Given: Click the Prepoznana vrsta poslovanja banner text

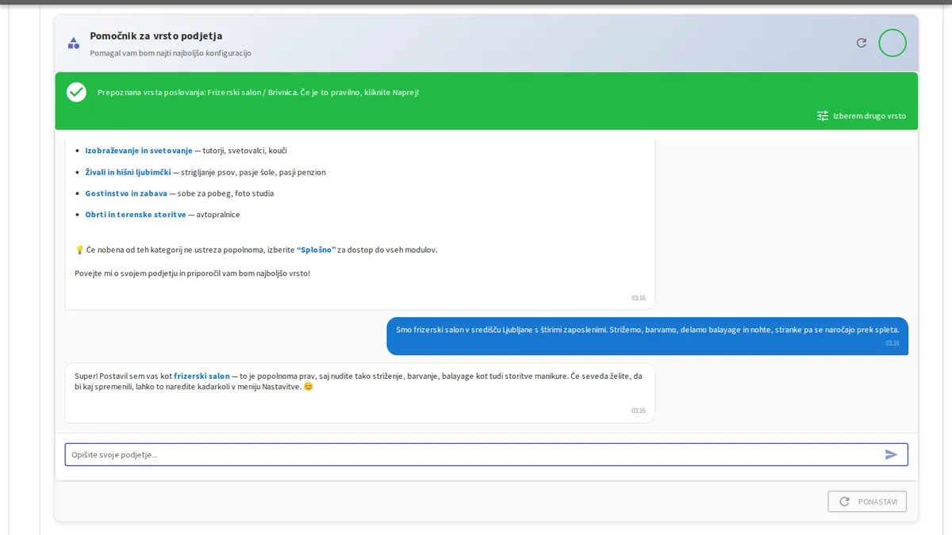Looking at the screenshot, I should 258,93.
